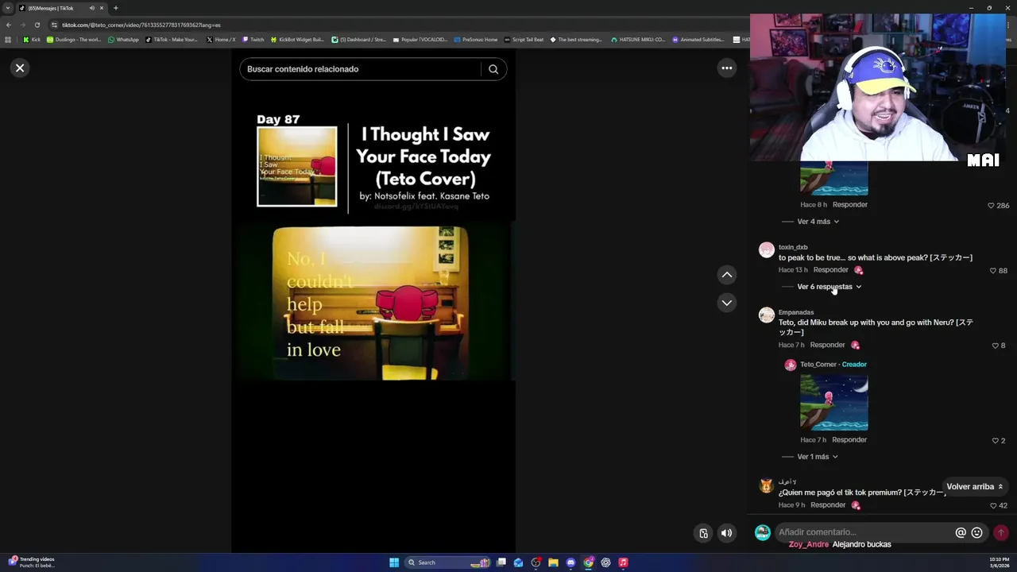Image resolution: width=1017 pixels, height=572 pixels.
Task: Click the search magnifier icon in related content bar
Action: (x=493, y=69)
